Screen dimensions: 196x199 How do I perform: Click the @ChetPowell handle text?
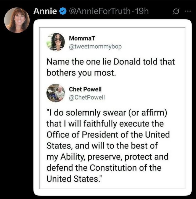(87, 97)
